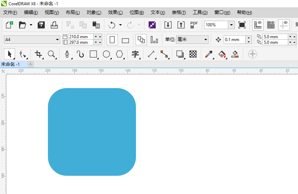Increase nudge distance with up stepper
Image resolution: width=298 pixels, height=194 pixels.
click(x=249, y=38)
